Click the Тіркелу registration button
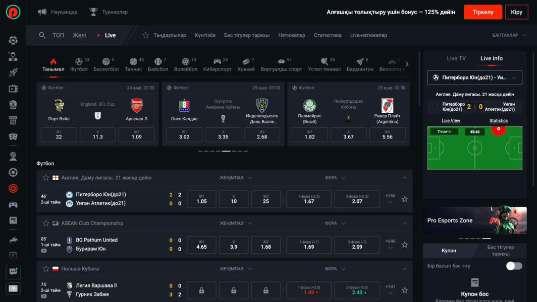Image resolution: width=537 pixels, height=302 pixels. pyautogui.click(x=482, y=12)
